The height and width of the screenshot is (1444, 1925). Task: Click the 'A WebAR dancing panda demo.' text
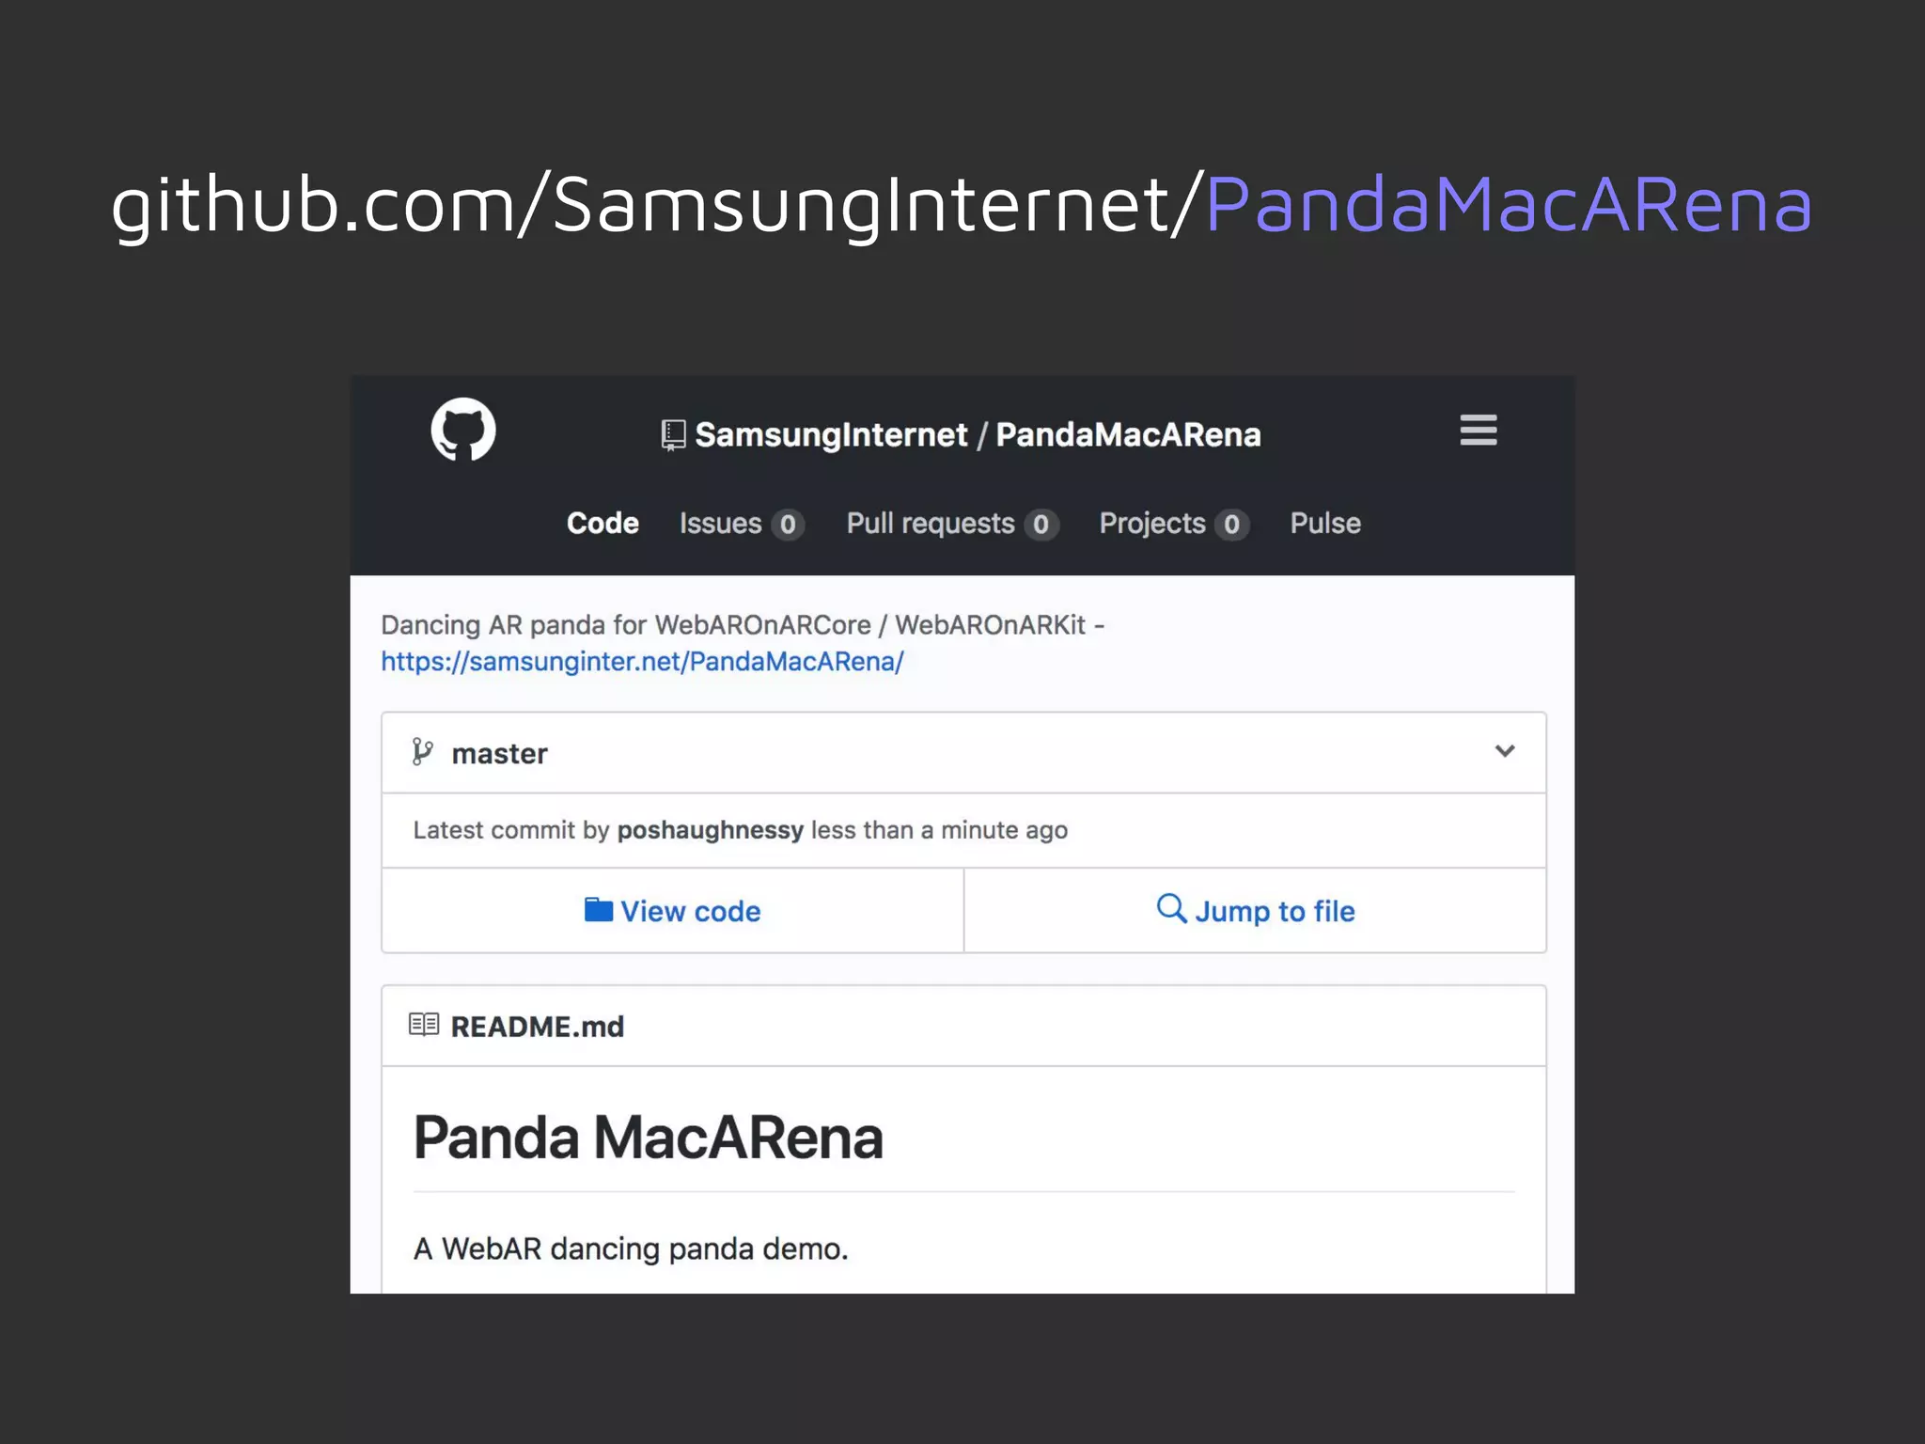click(x=631, y=1248)
